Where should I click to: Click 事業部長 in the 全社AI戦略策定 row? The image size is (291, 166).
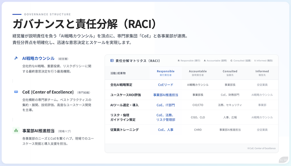(x=230, y=85)
